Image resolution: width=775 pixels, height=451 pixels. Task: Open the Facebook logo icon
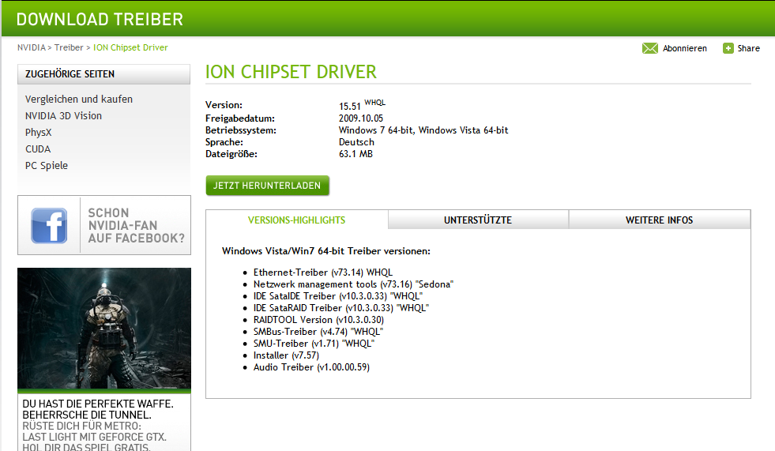[49, 225]
